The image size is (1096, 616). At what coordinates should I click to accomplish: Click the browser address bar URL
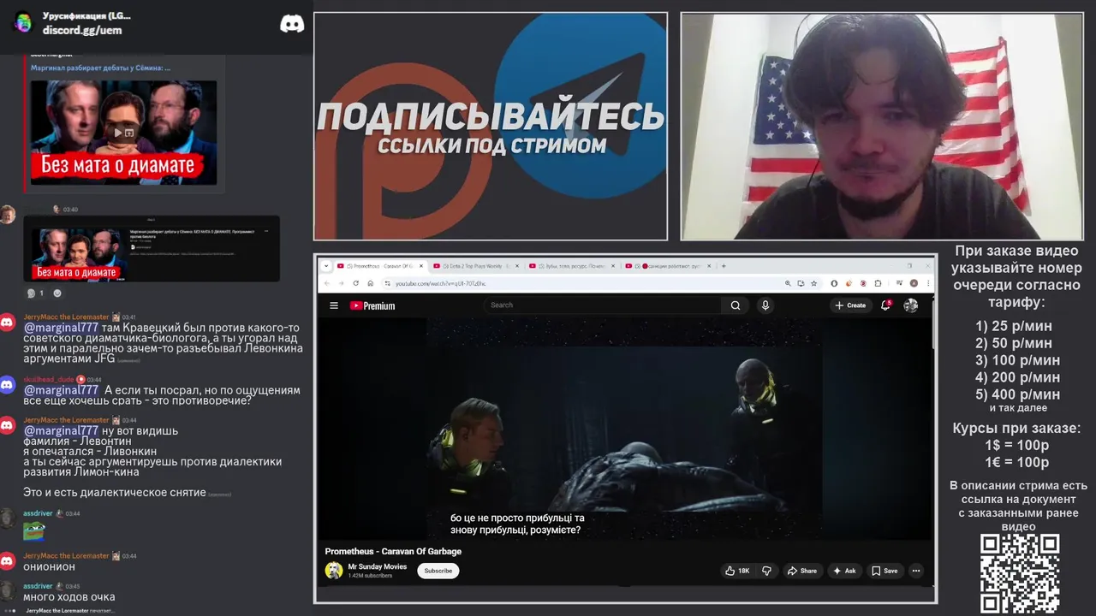click(x=441, y=283)
